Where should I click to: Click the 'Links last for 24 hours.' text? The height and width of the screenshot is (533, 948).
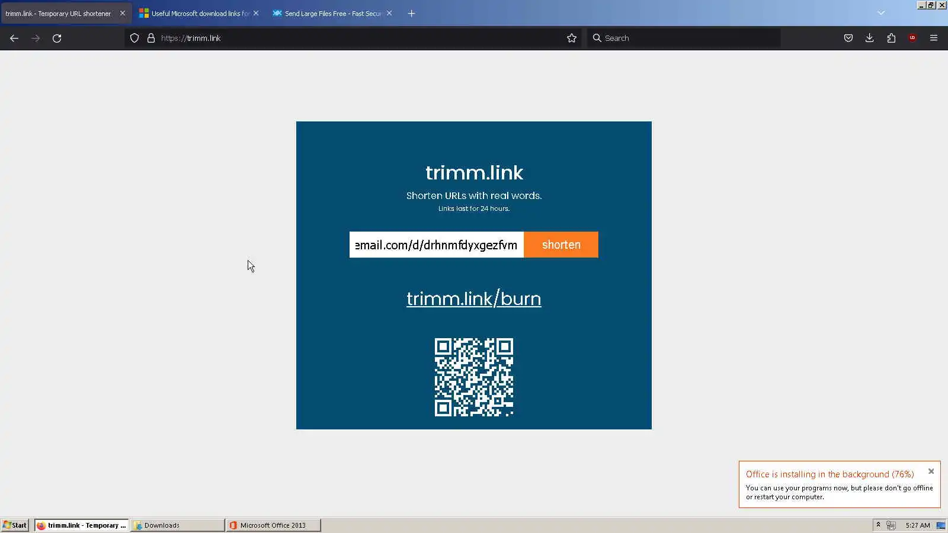pyautogui.click(x=474, y=208)
